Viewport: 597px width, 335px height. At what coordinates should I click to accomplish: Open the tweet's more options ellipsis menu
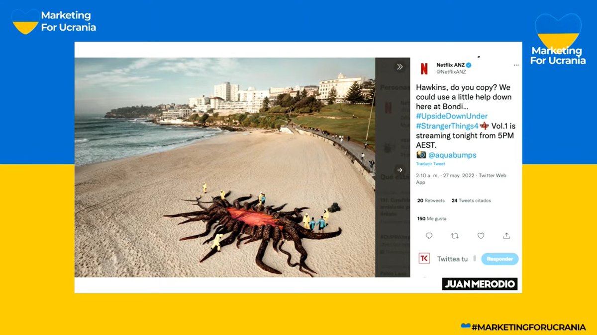(x=516, y=65)
